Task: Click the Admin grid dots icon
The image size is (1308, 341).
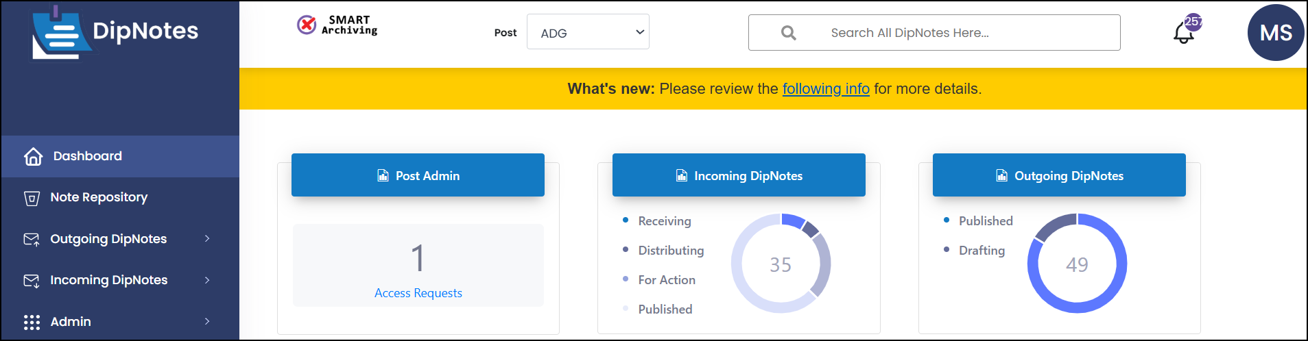Action: click(32, 323)
